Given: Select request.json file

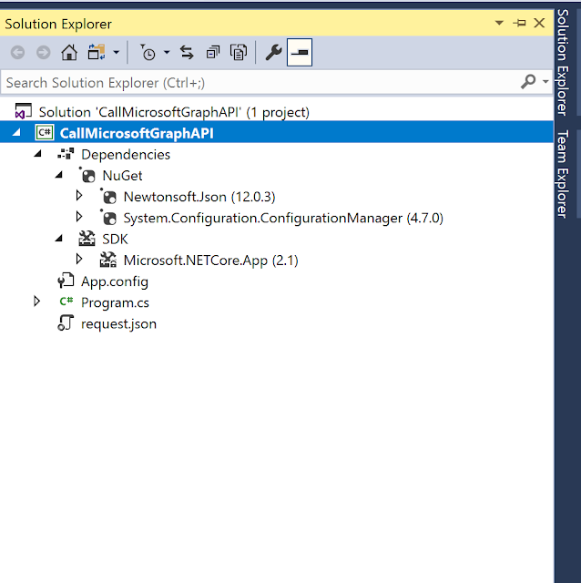Looking at the screenshot, I should (118, 324).
